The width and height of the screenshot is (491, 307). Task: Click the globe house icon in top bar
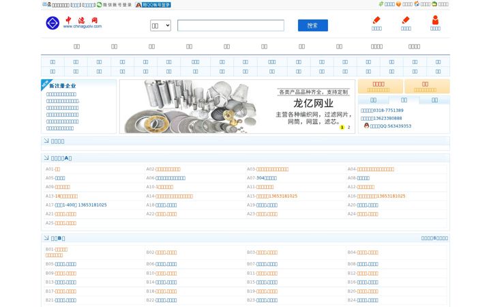(417, 4)
